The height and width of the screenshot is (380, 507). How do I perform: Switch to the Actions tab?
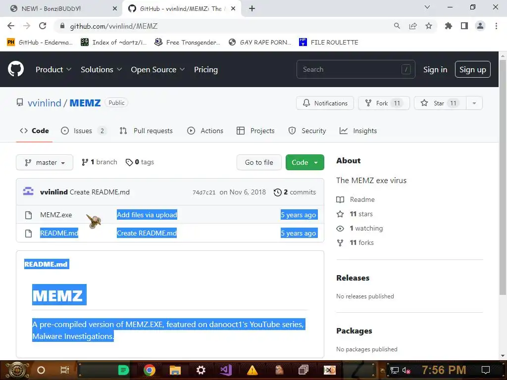(205, 131)
